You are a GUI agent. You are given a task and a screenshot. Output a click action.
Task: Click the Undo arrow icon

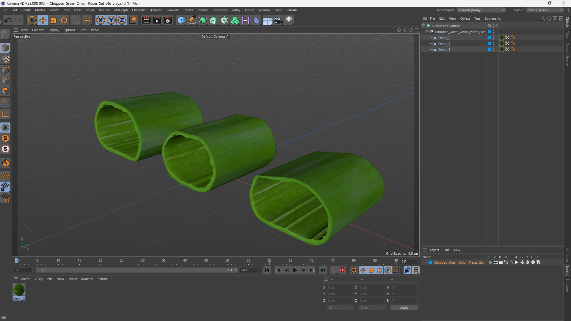(8, 20)
